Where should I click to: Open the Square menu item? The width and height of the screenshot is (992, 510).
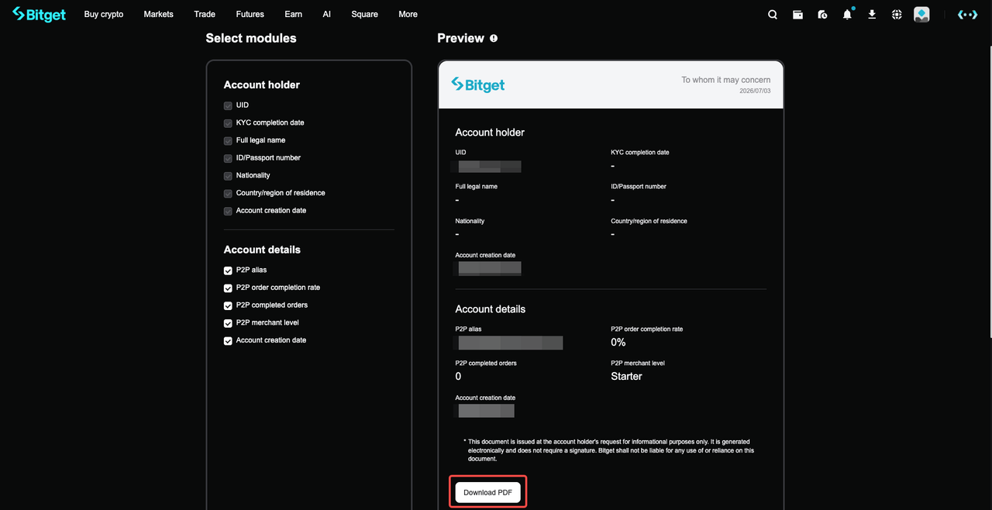click(x=365, y=14)
